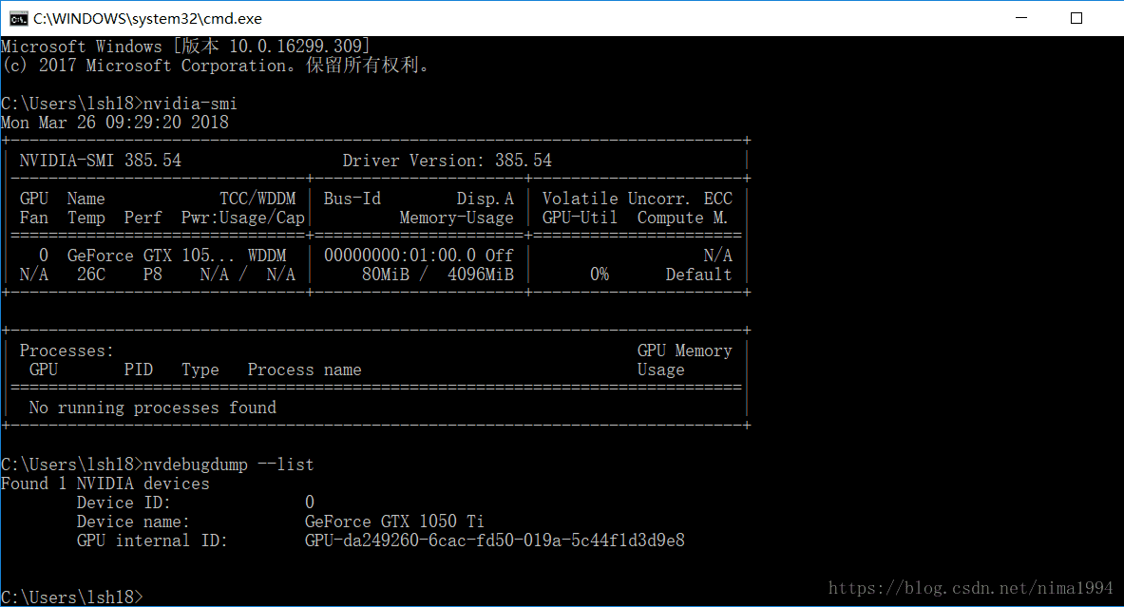
Task: Click the total memory '4096MiB'
Action: (481, 275)
